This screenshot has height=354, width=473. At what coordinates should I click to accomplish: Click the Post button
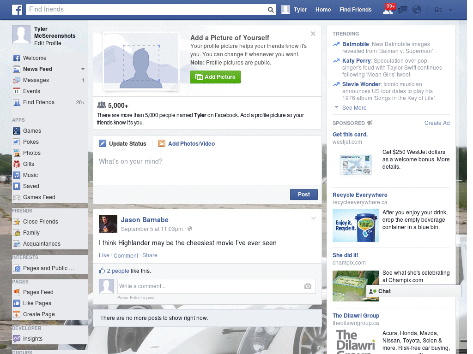tap(304, 195)
